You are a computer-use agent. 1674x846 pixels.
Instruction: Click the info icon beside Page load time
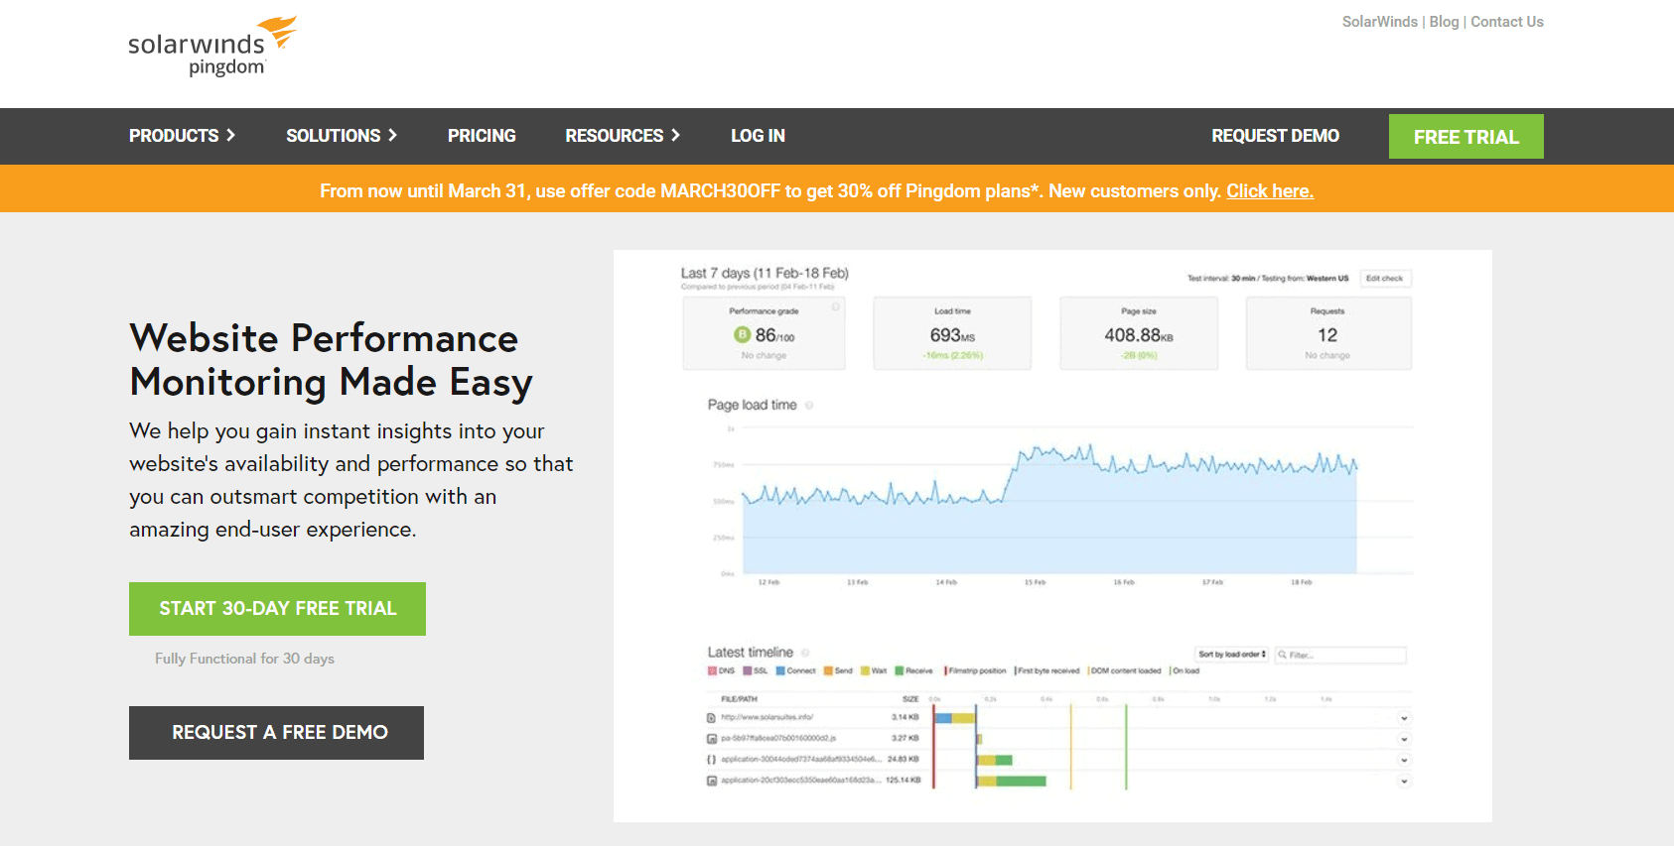pyautogui.click(x=809, y=406)
